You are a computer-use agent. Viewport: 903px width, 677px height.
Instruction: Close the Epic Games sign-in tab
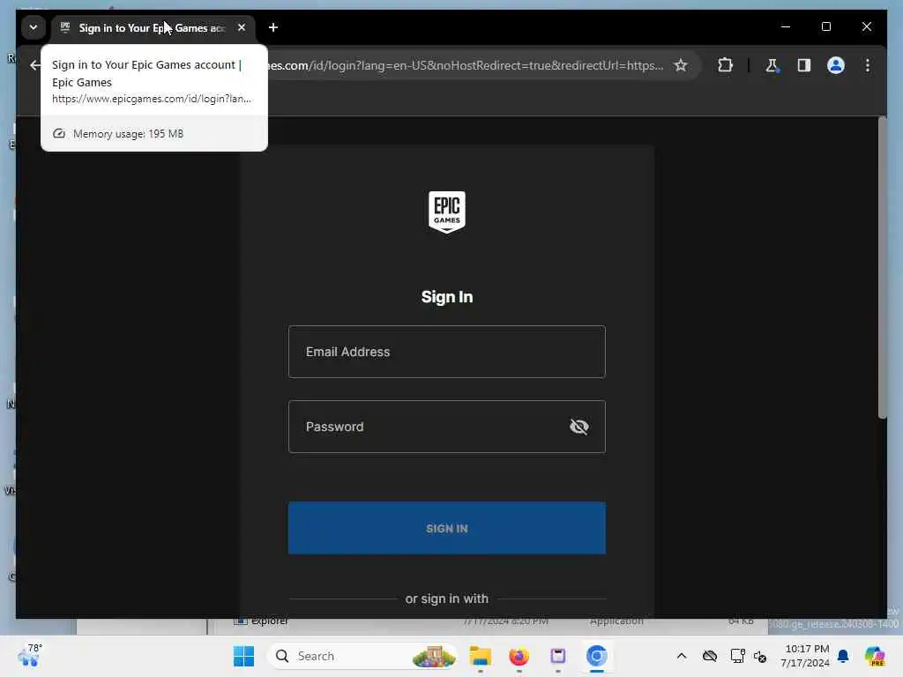pyautogui.click(x=242, y=27)
